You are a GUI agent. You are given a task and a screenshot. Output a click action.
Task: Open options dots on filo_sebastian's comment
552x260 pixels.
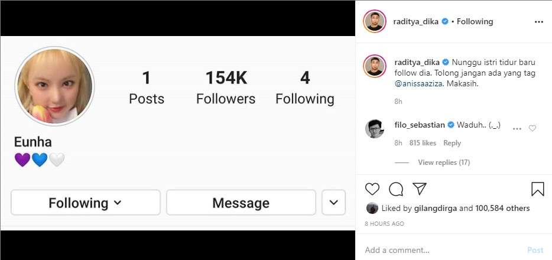tap(517, 128)
